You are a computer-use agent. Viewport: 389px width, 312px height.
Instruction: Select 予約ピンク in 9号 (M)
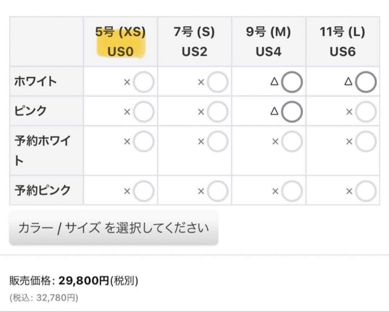pyautogui.click(x=292, y=191)
